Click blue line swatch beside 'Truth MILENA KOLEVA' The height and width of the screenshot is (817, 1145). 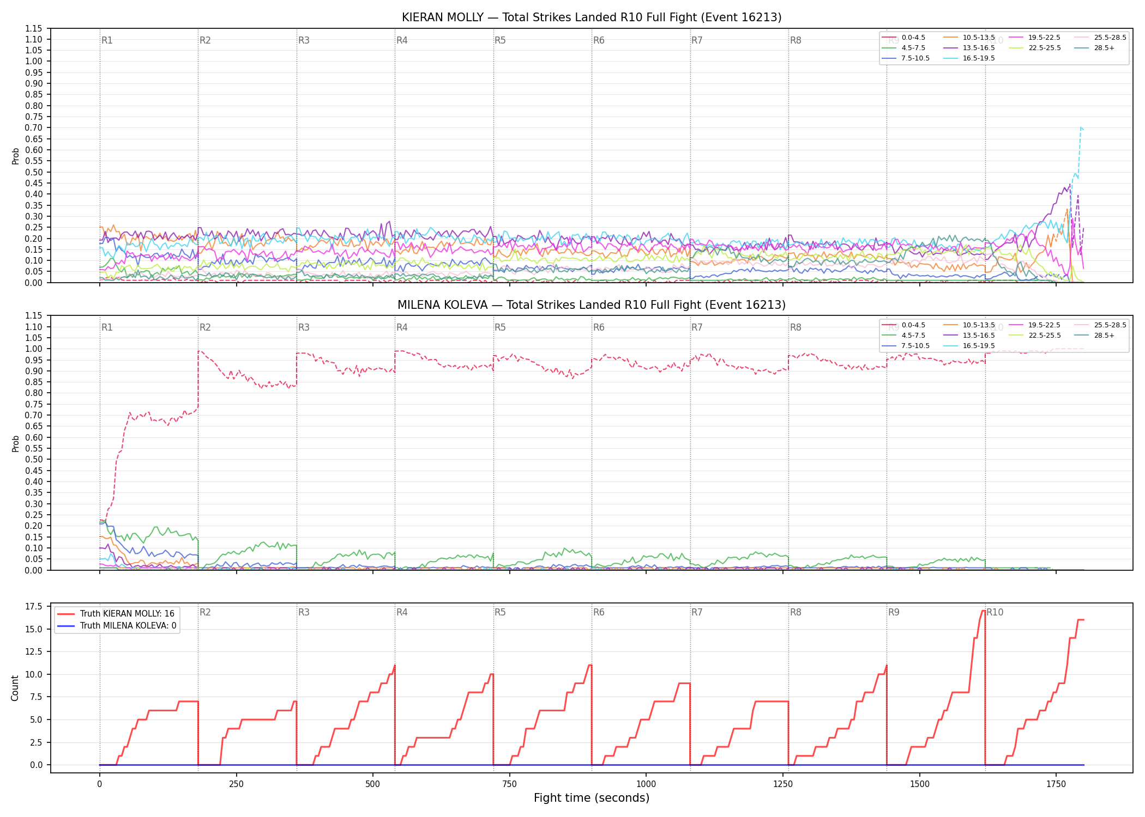66,626
